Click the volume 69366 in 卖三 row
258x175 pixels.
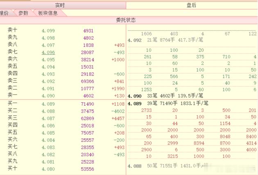tap(87, 81)
